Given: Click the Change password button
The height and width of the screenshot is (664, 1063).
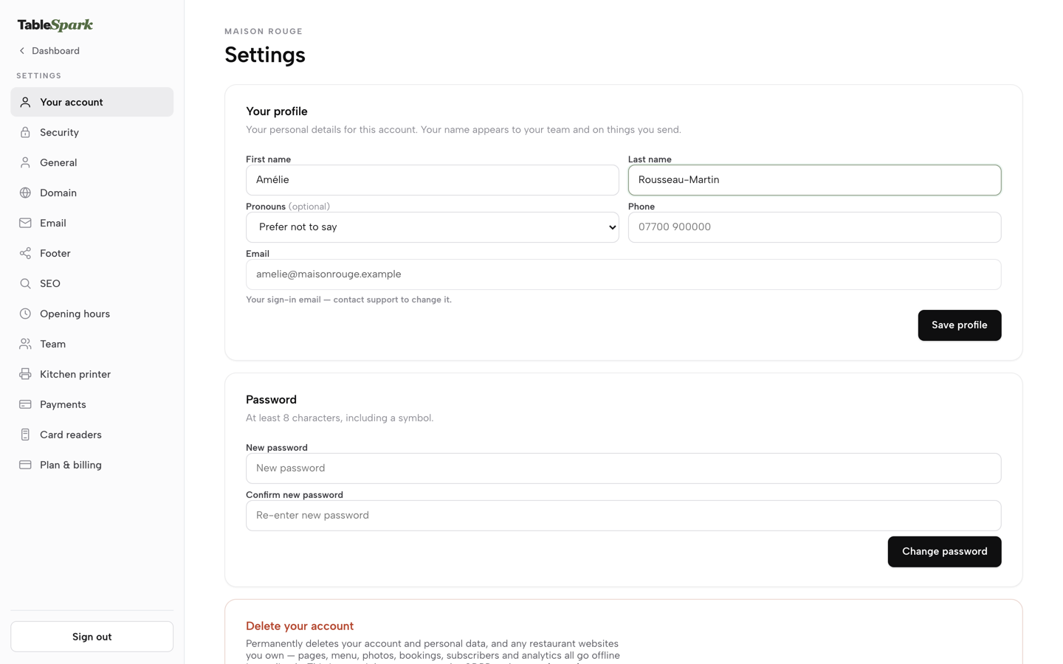Looking at the screenshot, I should click(x=945, y=552).
